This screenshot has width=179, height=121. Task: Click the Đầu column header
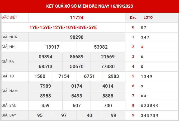133,17
